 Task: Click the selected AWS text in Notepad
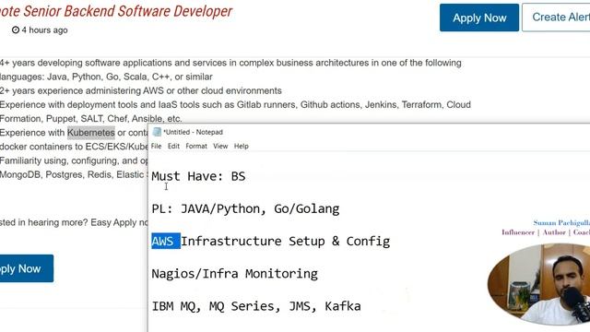[166, 241]
